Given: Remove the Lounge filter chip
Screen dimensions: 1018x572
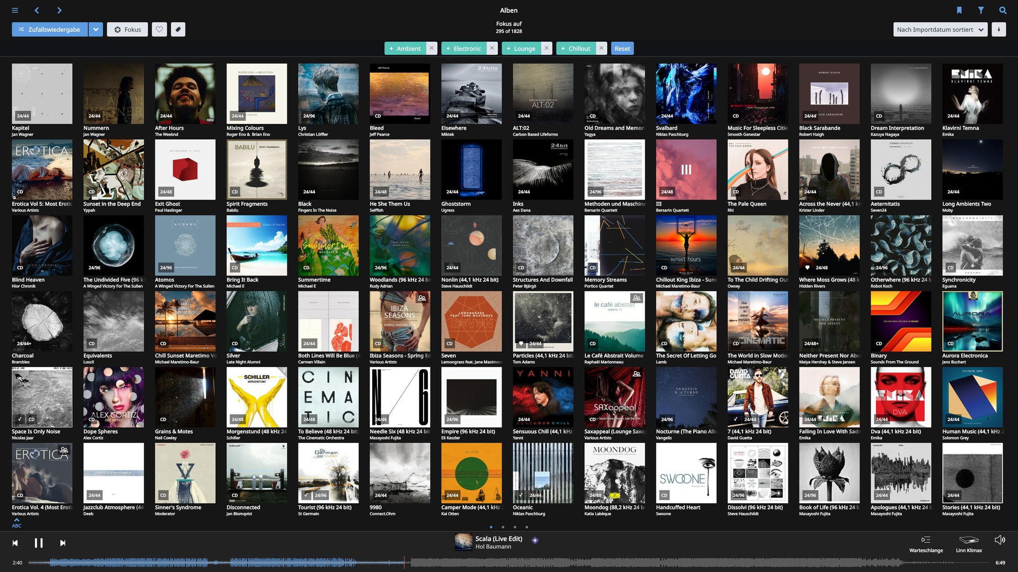Looking at the screenshot, I should [546, 48].
